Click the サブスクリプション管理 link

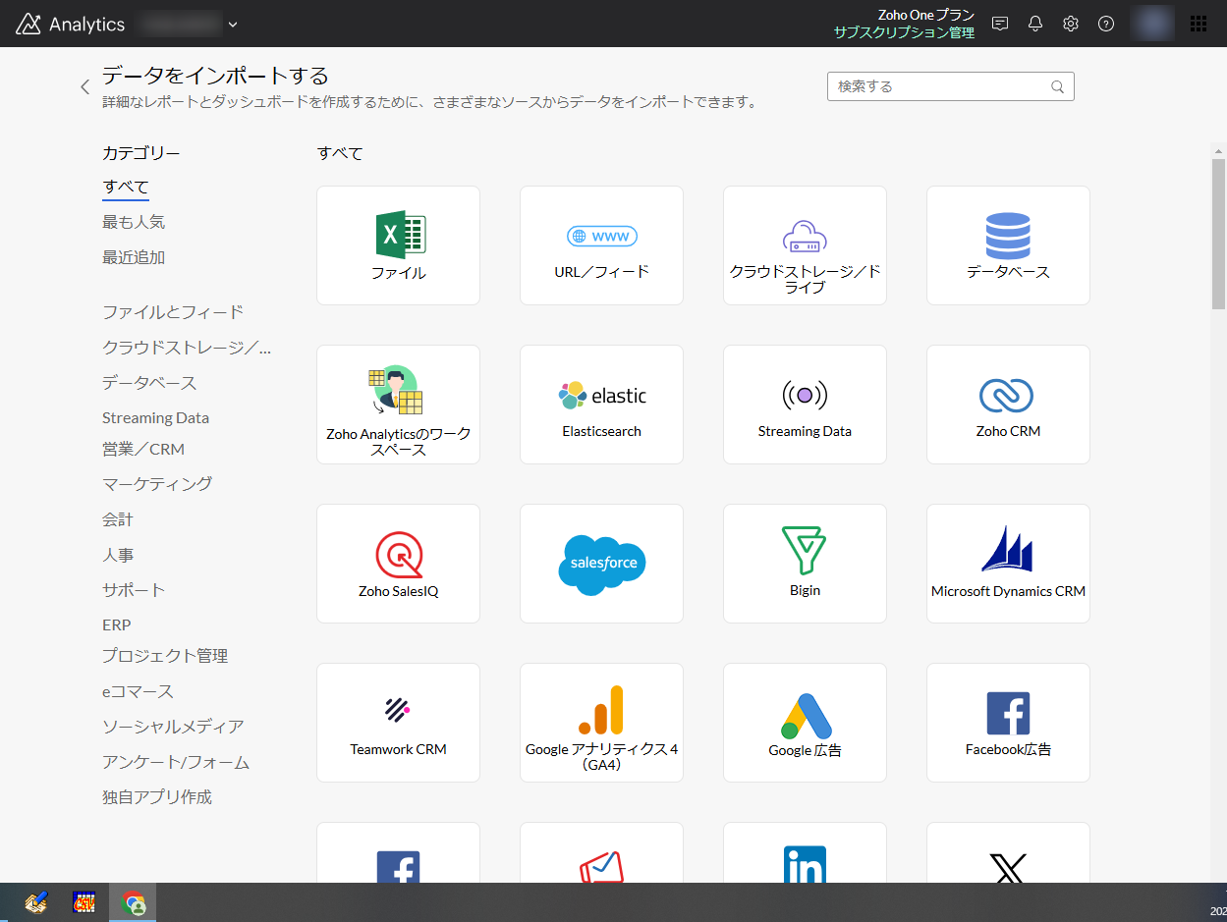904,32
